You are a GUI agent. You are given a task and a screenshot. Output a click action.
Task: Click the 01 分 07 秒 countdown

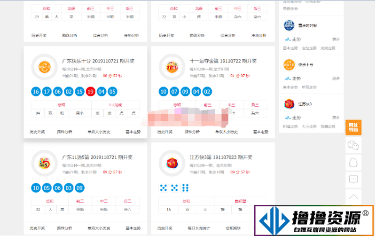240,76
